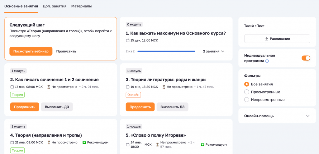Click the Посмотреть вебинар button

pos(31,51)
